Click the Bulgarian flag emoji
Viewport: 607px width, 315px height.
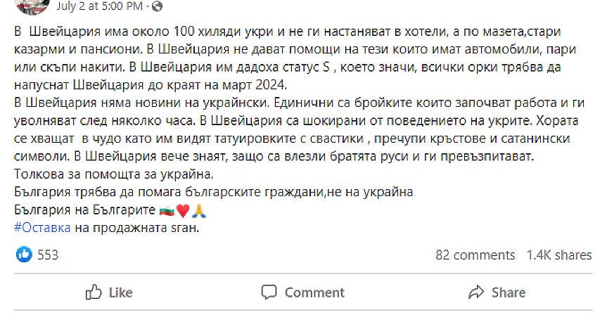pyautogui.click(x=167, y=210)
